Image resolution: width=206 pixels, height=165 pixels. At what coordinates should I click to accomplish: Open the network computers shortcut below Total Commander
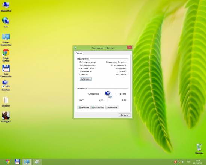click(6, 85)
